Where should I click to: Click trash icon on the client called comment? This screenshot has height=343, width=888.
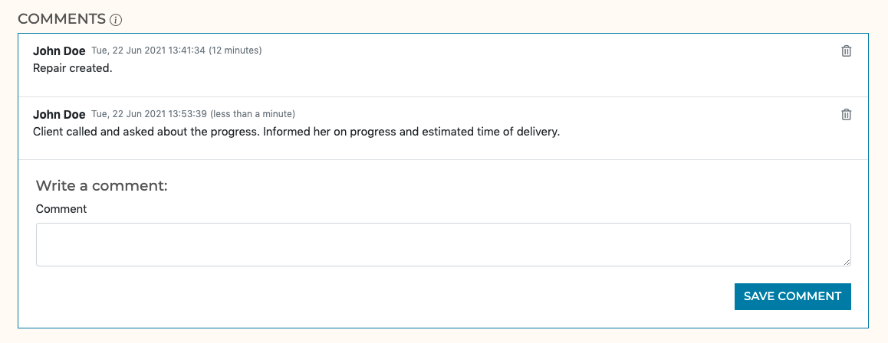(x=847, y=115)
